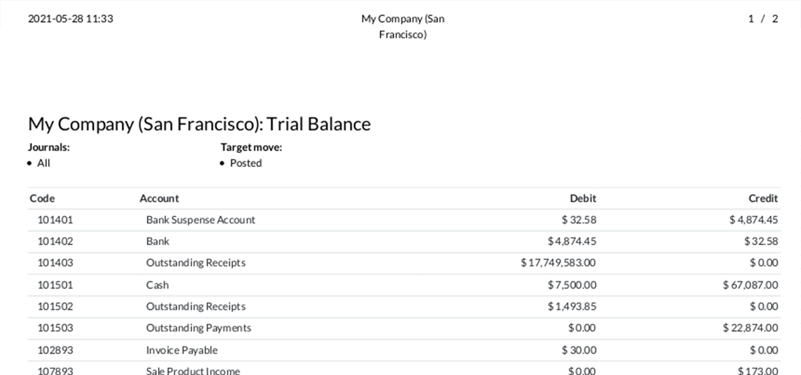This screenshot has width=801, height=375.
Task: Click the Credit column header
Action: (763, 198)
